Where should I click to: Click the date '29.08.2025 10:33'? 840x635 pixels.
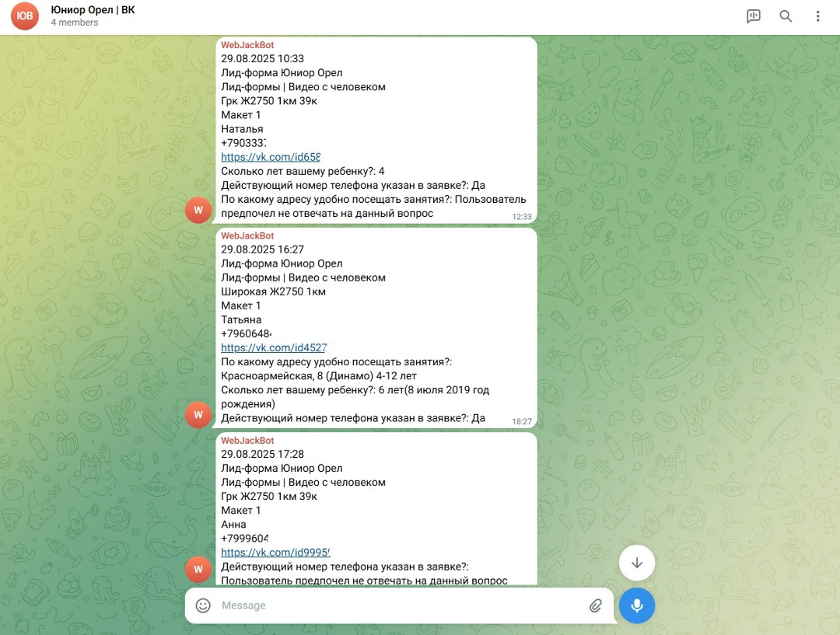pos(263,59)
